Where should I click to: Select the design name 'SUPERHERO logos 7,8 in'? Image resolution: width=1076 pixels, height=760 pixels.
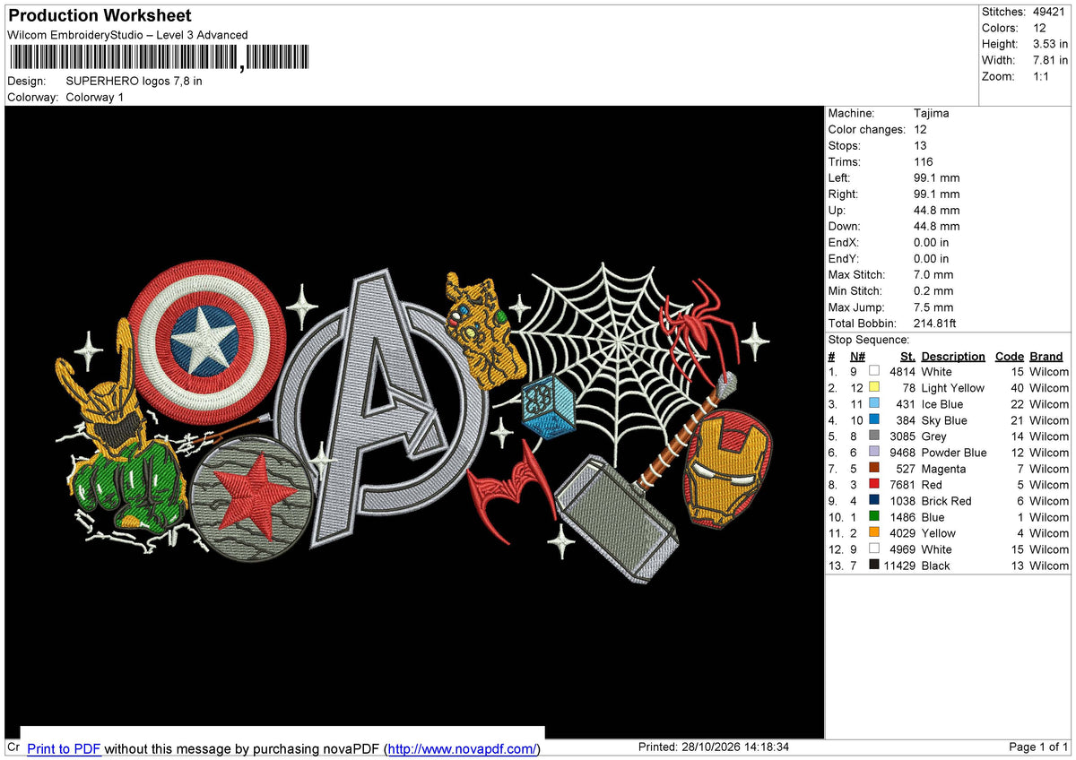[x=134, y=81]
